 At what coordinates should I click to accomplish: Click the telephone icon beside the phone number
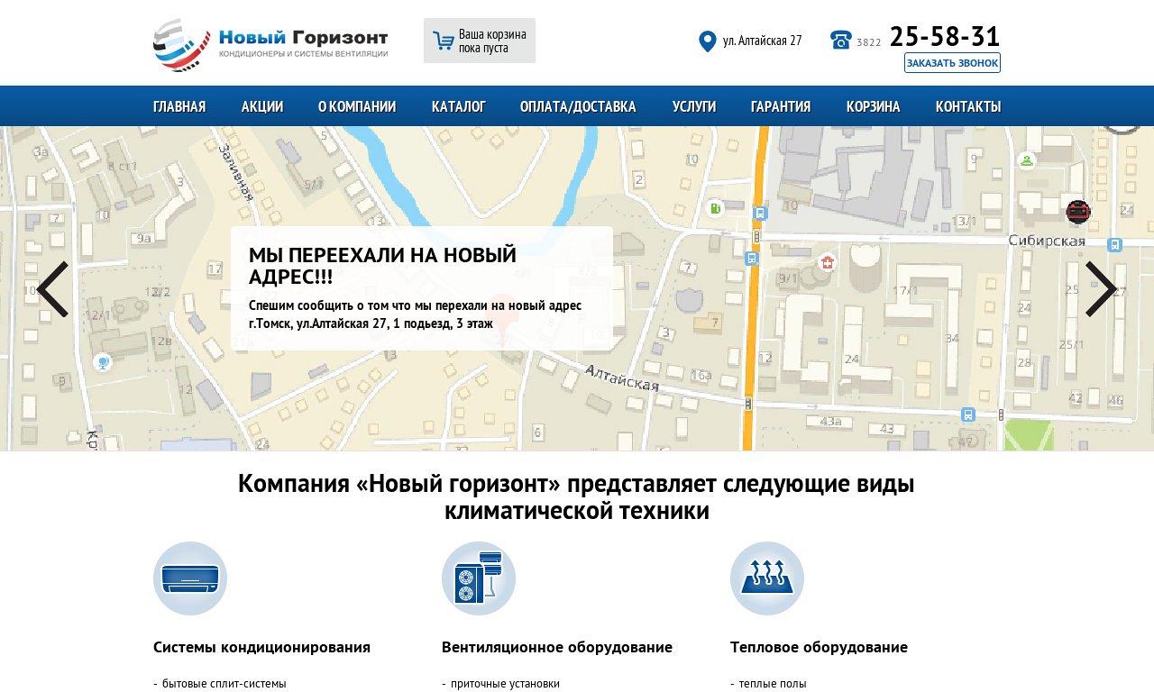tap(840, 41)
